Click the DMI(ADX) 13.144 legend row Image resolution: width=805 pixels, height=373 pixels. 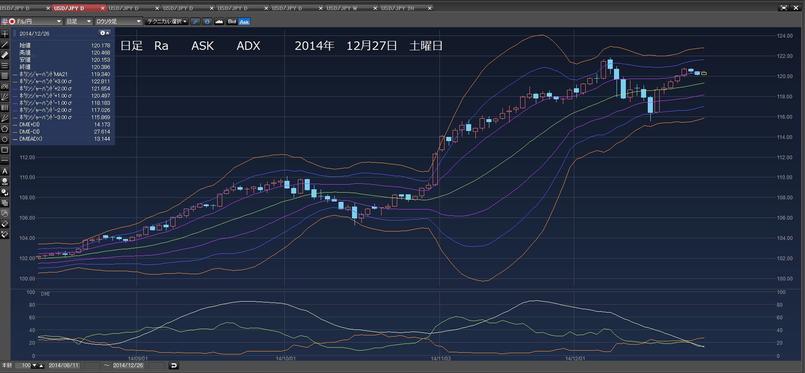pos(62,139)
